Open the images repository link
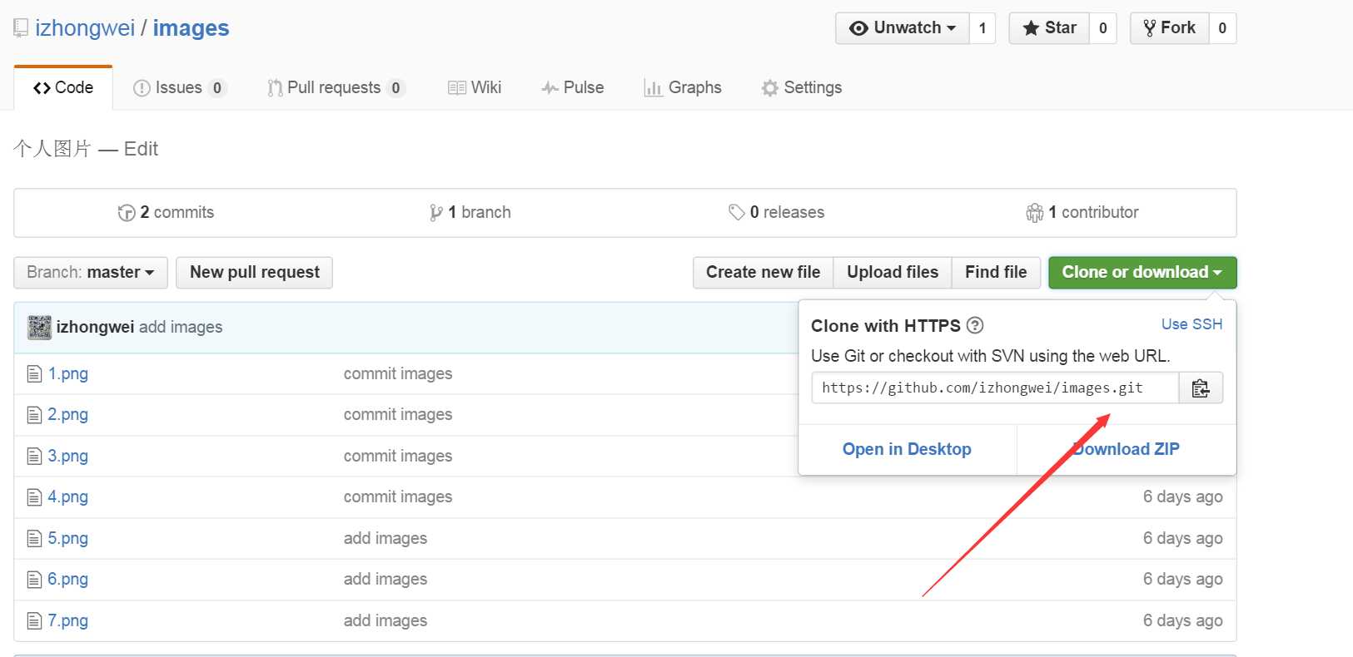 [x=191, y=28]
